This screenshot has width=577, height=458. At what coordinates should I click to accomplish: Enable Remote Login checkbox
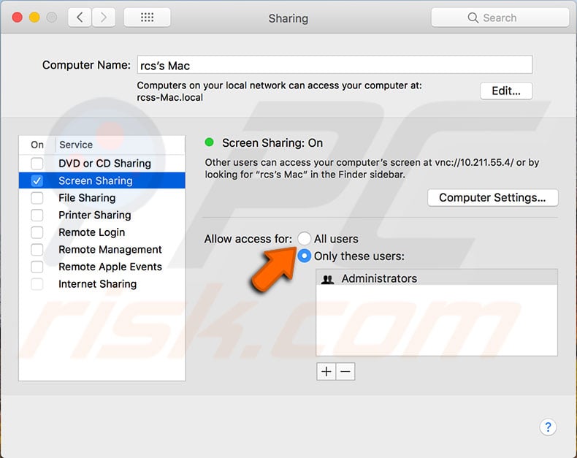click(37, 232)
